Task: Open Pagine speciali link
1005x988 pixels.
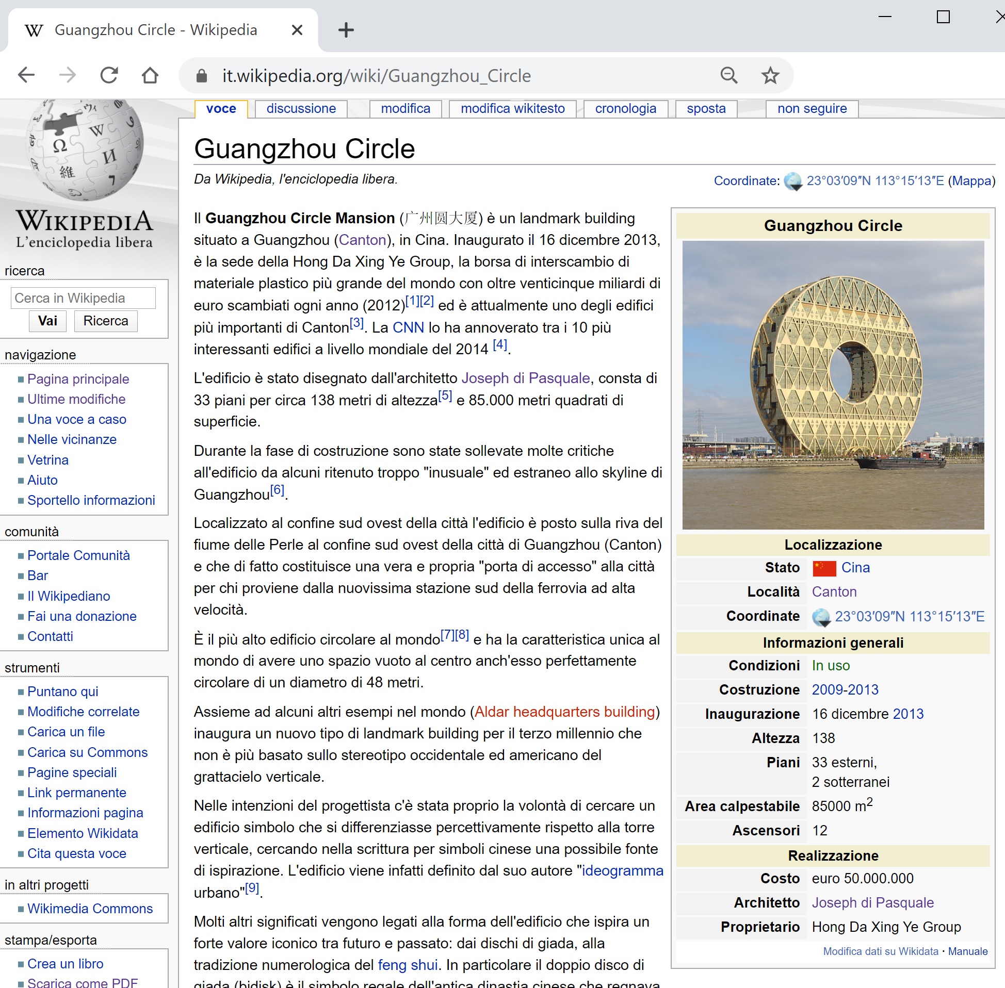Action: point(72,772)
